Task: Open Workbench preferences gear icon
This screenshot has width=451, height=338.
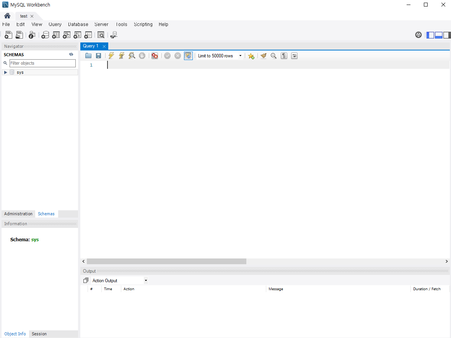Action: coord(418,35)
